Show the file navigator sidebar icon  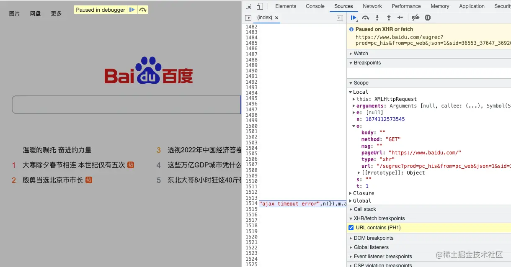point(248,18)
